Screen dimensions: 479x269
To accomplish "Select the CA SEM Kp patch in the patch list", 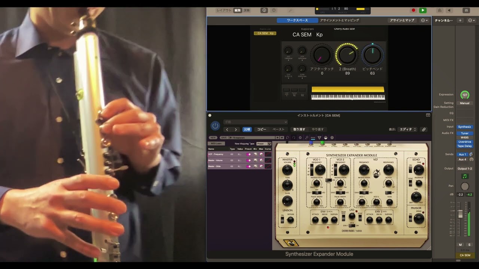I will (x=265, y=33).
